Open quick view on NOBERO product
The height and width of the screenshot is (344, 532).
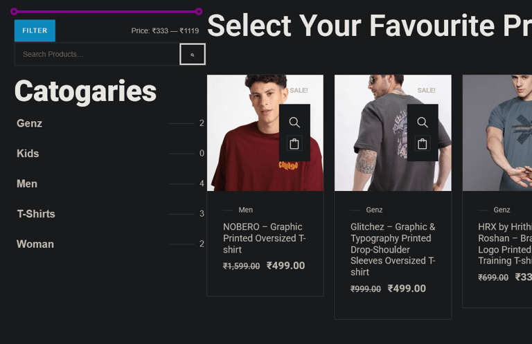(294, 123)
